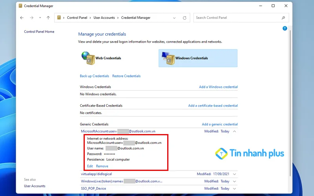Click 'No certificates.' text

tap(91, 113)
